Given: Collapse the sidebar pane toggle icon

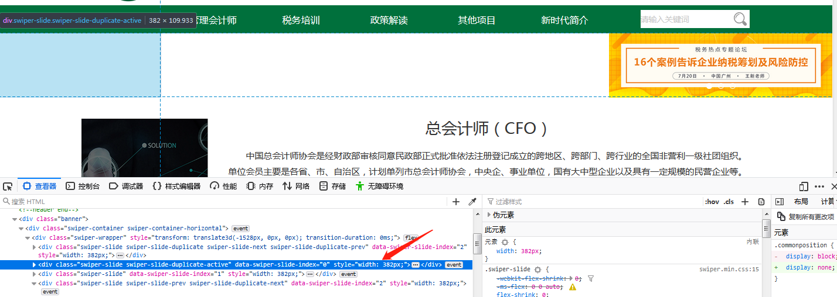Looking at the screenshot, I should [780, 202].
